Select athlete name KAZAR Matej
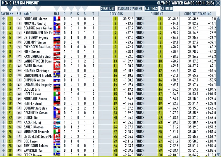Image resolution: width=221 pixels, height=157 pixels. pyautogui.click(x=32, y=122)
